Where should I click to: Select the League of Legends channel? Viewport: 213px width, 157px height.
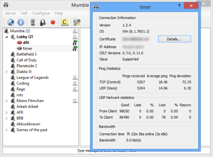tap(33, 78)
